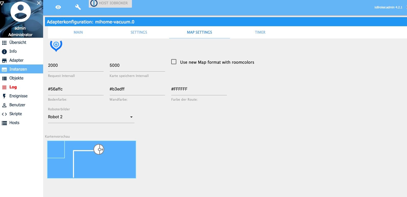
Task: Click the admin user avatar
Action: (x=20, y=11)
